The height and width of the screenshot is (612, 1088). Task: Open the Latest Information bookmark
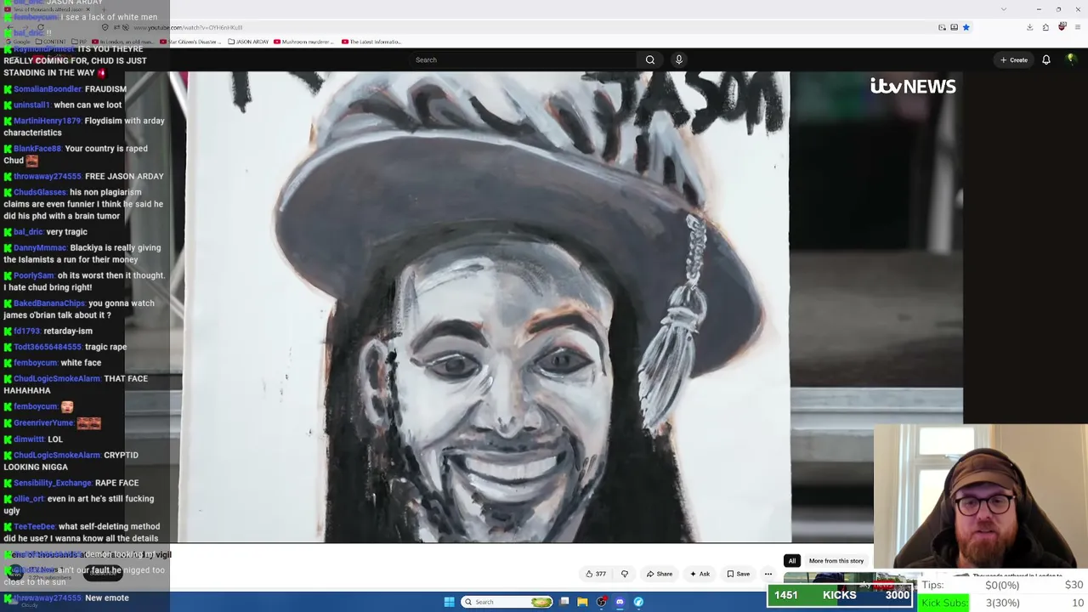tap(371, 42)
